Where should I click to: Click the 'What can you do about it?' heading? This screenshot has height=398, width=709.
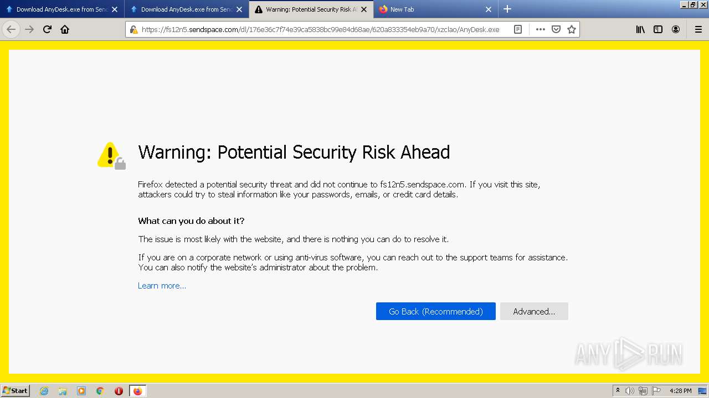point(191,221)
